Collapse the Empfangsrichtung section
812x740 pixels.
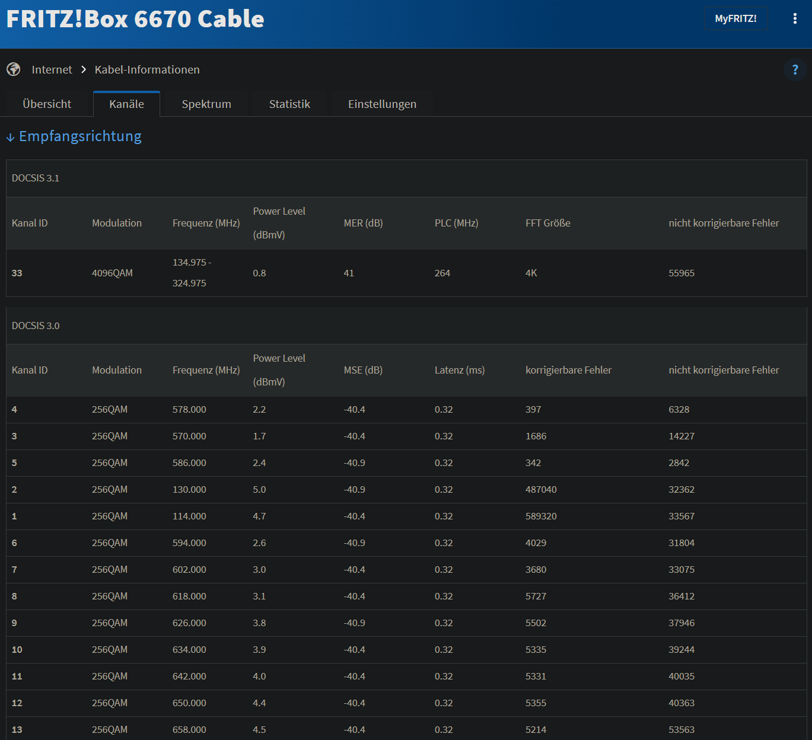point(74,136)
